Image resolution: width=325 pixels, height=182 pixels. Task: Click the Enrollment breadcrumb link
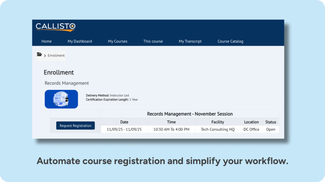click(x=56, y=56)
